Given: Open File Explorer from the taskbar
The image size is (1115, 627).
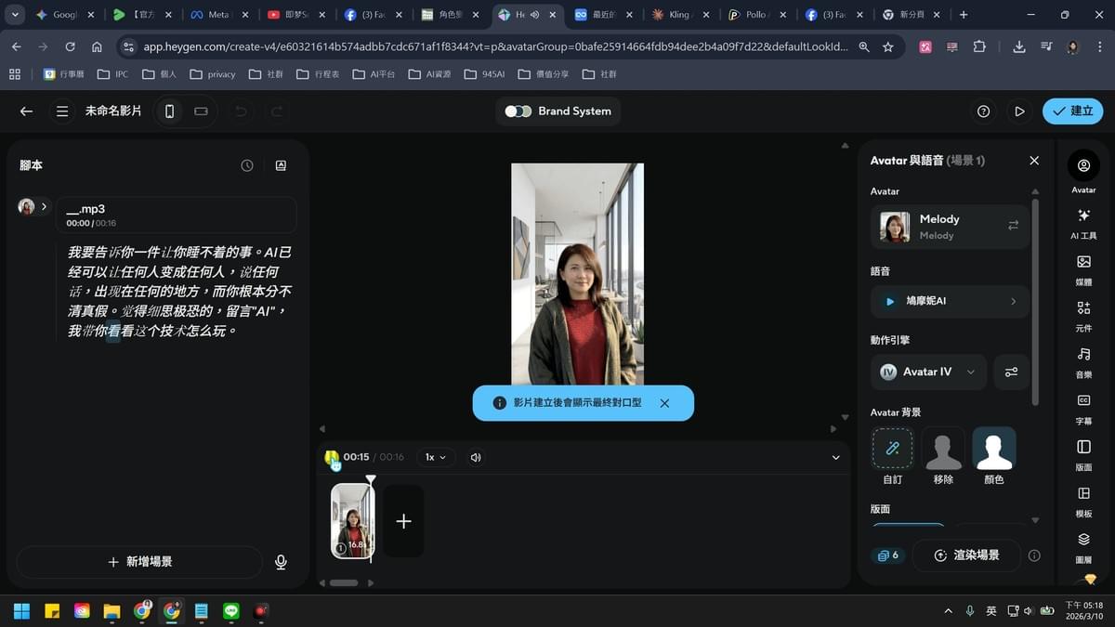Looking at the screenshot, I should 111,610.
